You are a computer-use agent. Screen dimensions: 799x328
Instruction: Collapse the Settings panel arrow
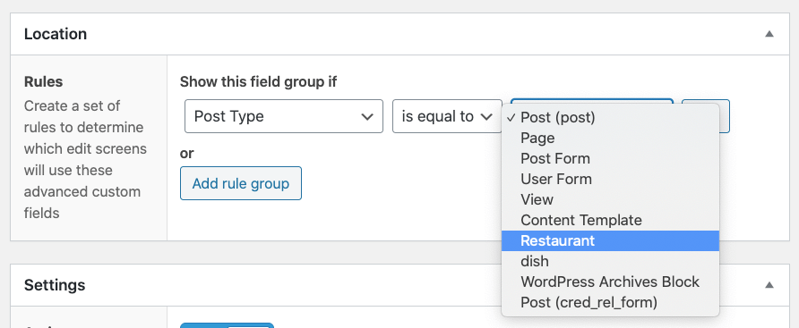click(x=769, y=285)
